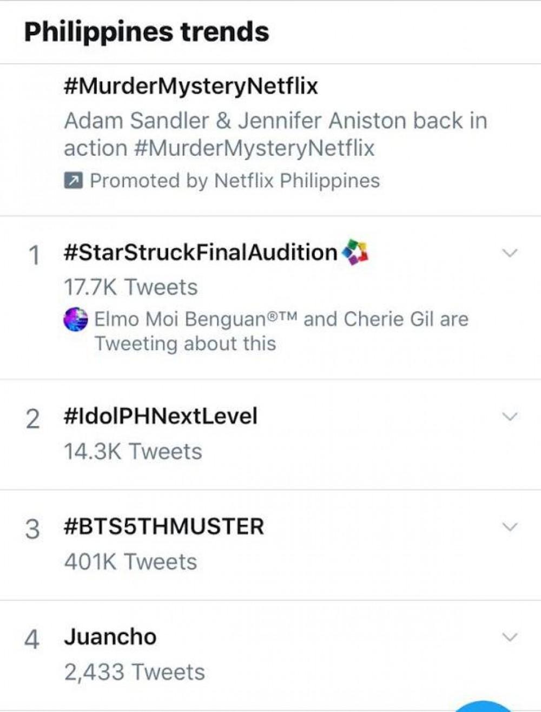View the #IdolPHNextLevel trend
Screen dimensions: 541x712
(x=160, y=417)
